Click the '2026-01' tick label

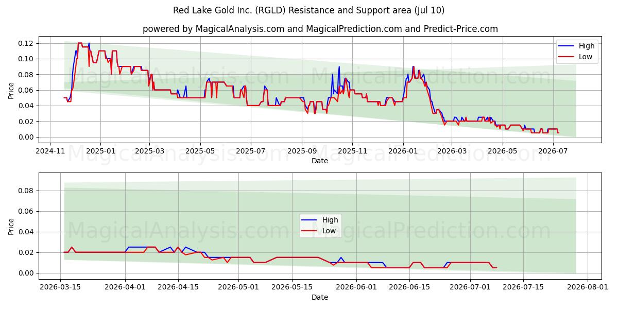pyautogui.click(x=402, y=151)
